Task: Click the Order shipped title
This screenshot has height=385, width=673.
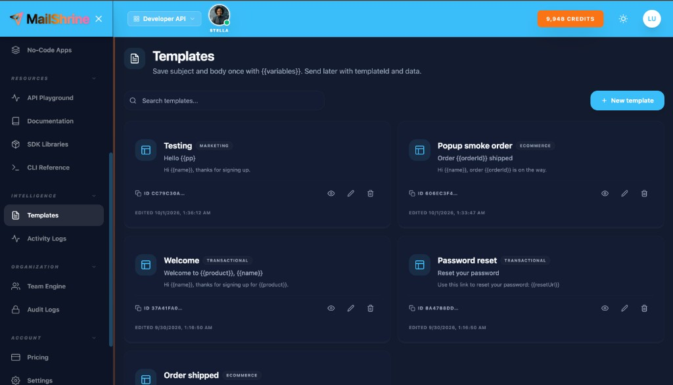Action: 191,375
